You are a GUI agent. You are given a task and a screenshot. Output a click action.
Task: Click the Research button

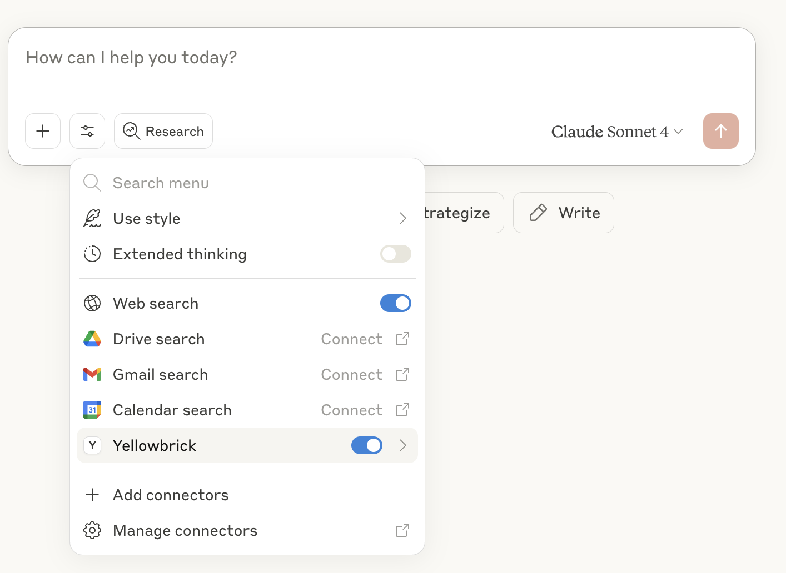click(163, 131)
